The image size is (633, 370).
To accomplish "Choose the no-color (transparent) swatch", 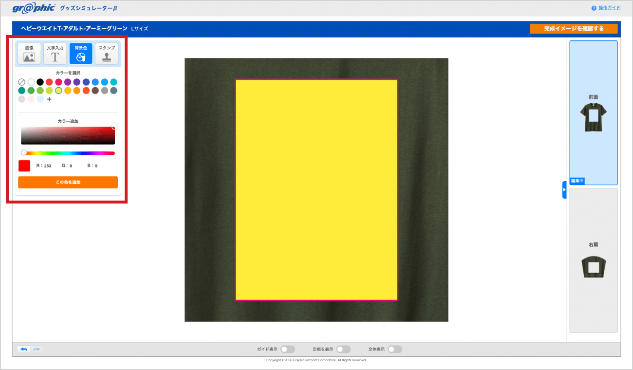I will click(21, 82).
